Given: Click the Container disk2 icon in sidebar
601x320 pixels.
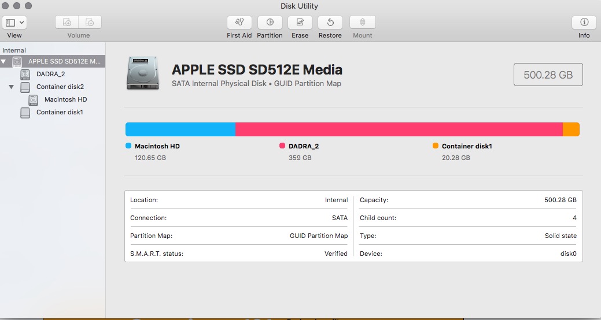Looking at the screenshot, I should tap(25, 87).
